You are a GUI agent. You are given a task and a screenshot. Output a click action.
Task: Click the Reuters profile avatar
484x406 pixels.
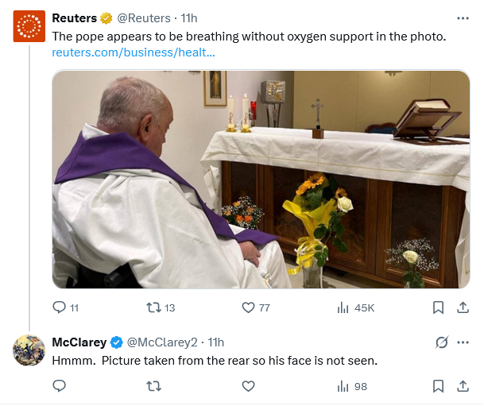(29, 28)
